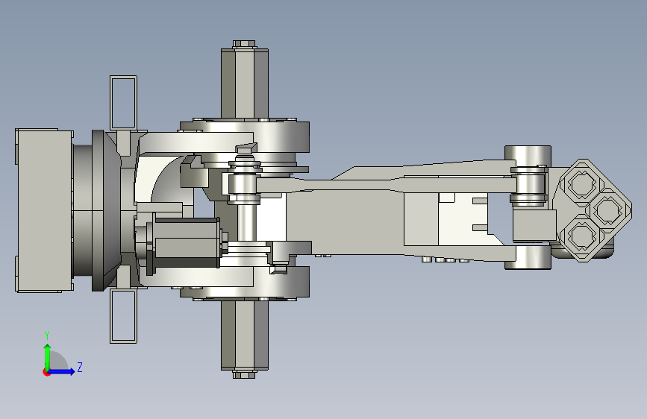Select the hex bolt head below the lower shaft
The width and height of the screenshot is (647, 419).
click(244, 374)
